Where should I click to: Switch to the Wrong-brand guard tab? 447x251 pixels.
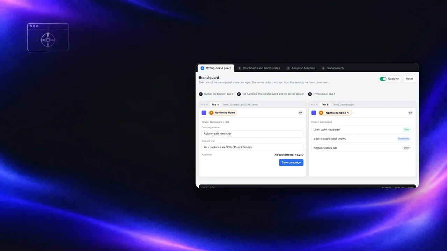(x=216, y=68)
